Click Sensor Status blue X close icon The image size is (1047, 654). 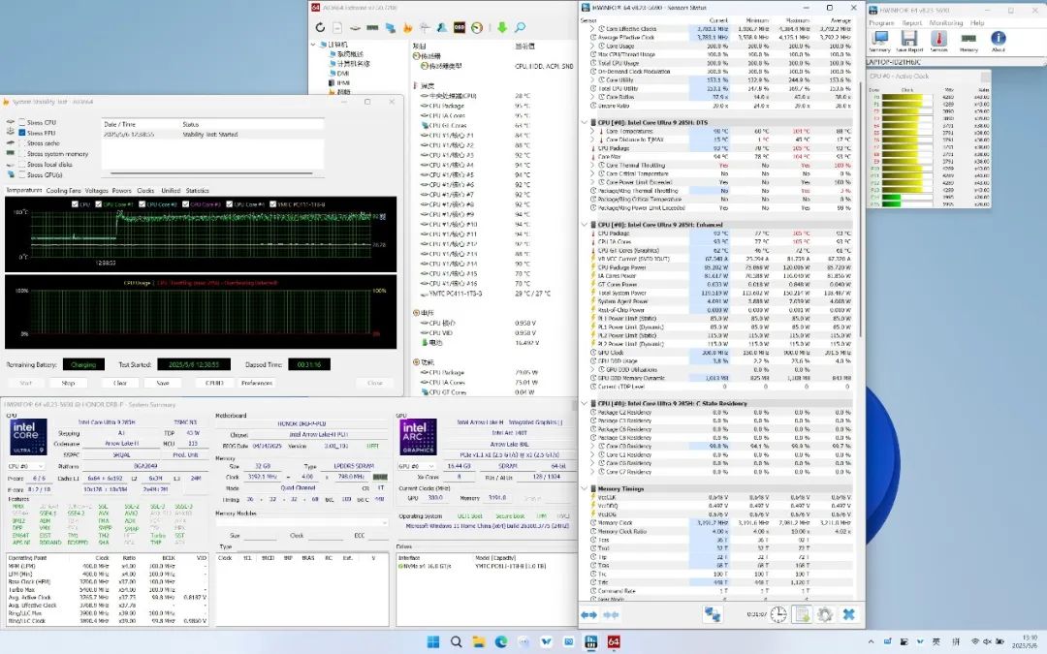pos(848,614)
